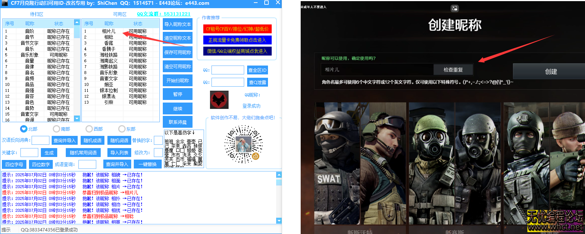Click the 检查重复 button in game
The image size is (585, 234).
pyautogui.click(x=453, y=70)
